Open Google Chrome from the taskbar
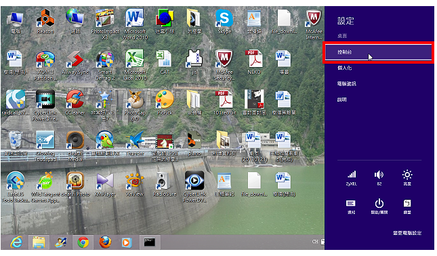 coord(83,242)
